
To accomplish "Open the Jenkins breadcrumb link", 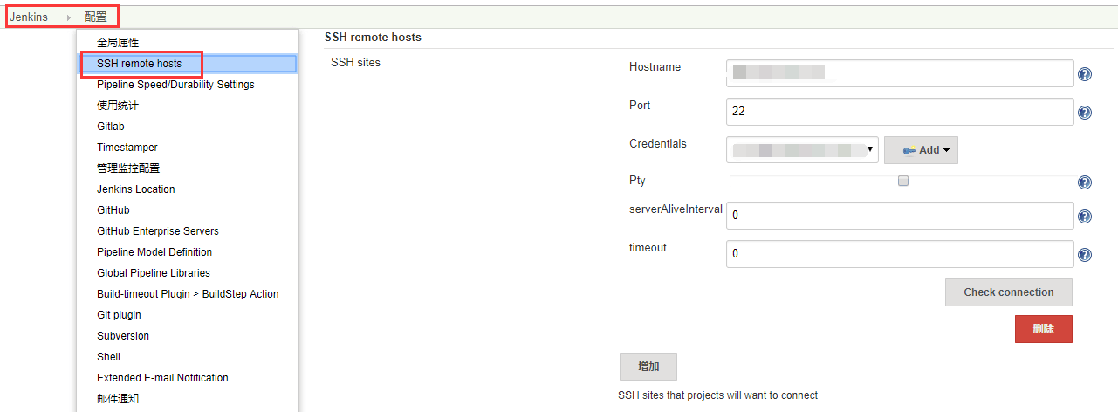I will 29,17.
